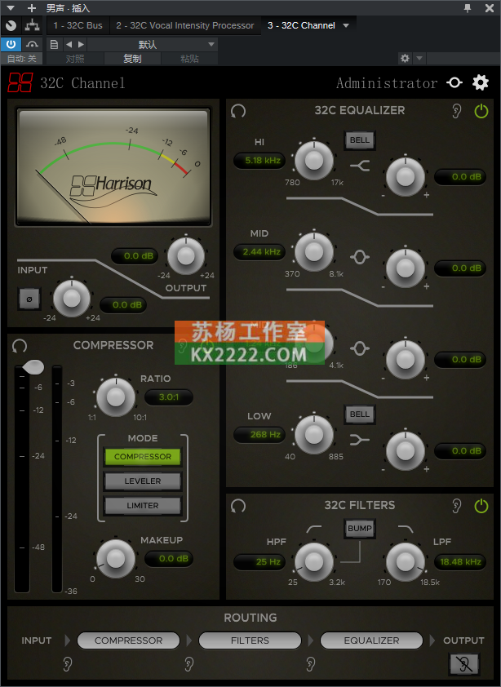This screenshot has height=687, width=501.
Task: Click the 复制 copy button
Action: 132,58
